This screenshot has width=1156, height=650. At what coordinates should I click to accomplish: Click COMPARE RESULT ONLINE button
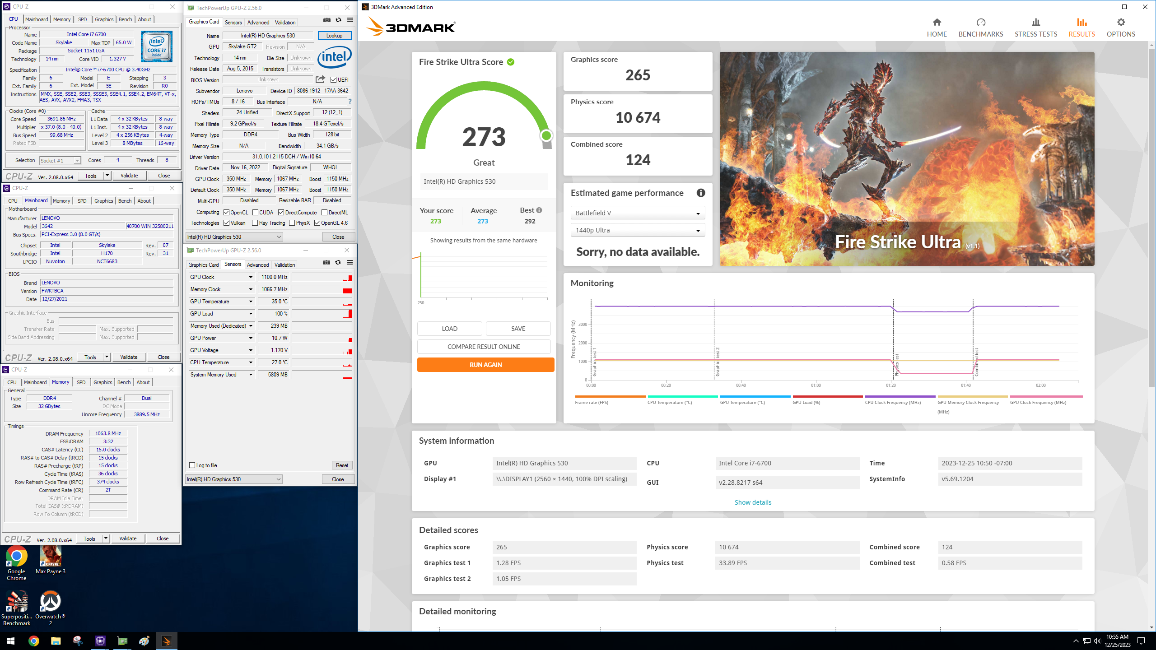[484, 347]
